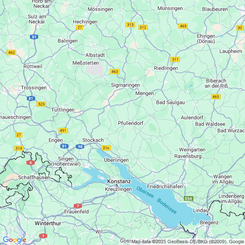Open the Google logo link
Image resolution: width=245 pixels, height=245 pixels.
tap(15, 240)
